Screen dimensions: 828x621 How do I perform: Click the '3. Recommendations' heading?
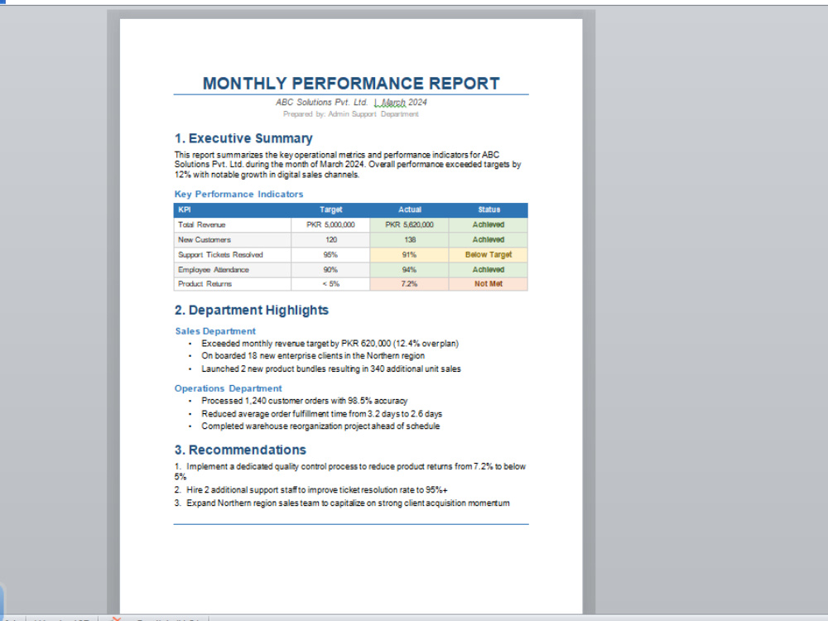click(240, 450)
